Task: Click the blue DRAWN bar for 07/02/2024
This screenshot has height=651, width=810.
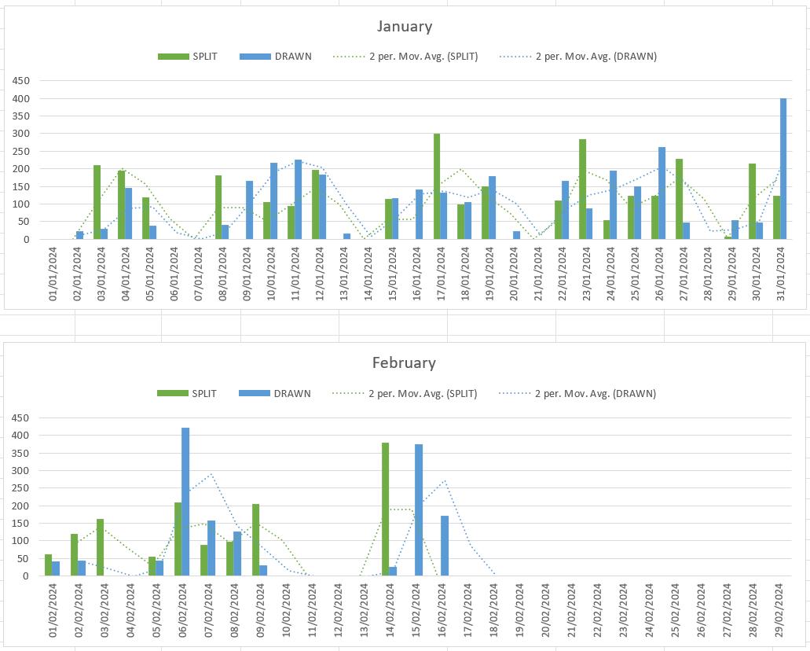Action: click(x=211, y=548)
